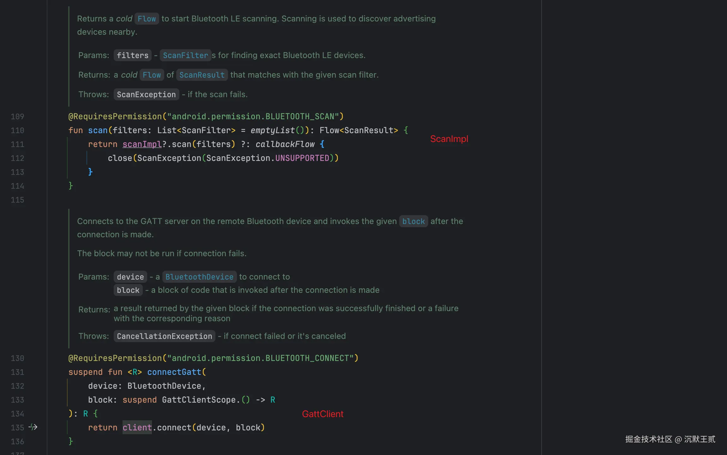Follow the ScanFilter link in Params

(185, 56)
